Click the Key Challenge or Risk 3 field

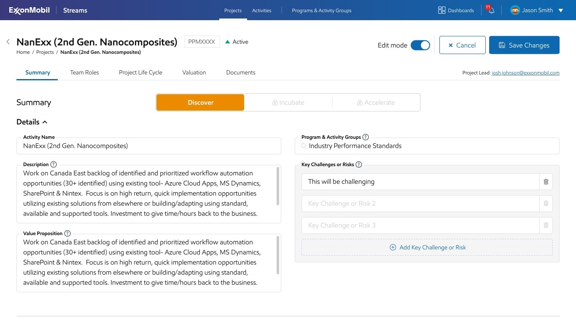tap(420, 225)
